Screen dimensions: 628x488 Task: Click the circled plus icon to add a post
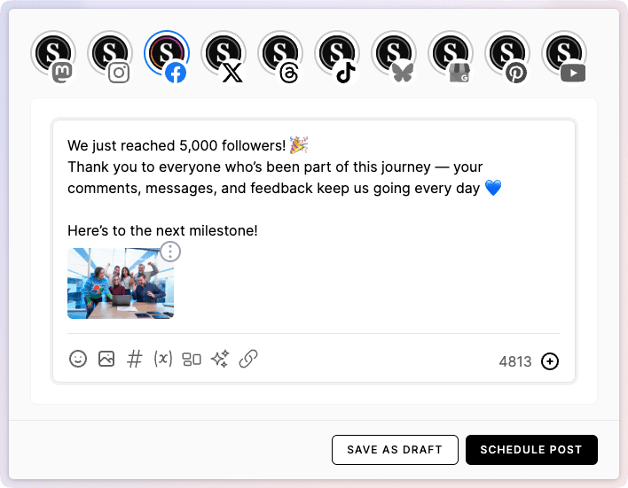pyautogui.click(x=550, y=361)
